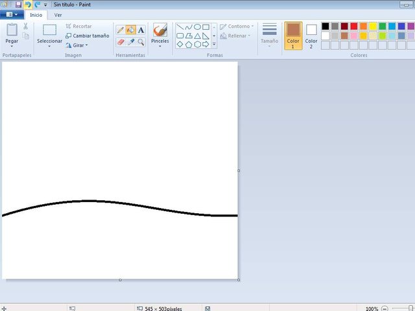Viewport: 415px width, 311px height.
Task: Choose the Hexagon shape
Action: [x=197, y=44]
